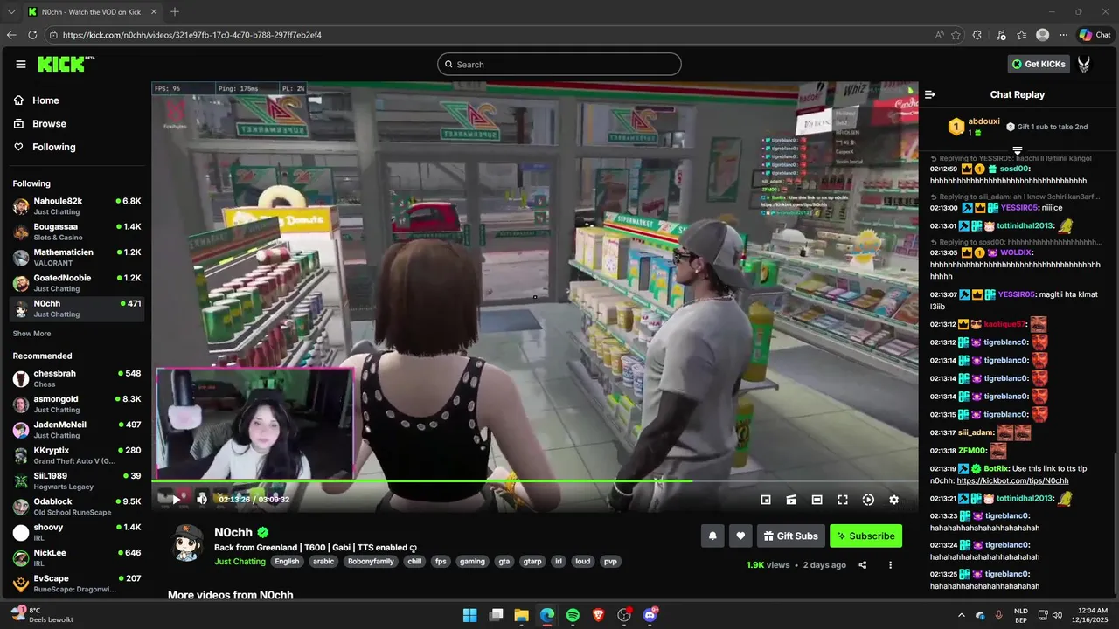Expand Show More followed channels
This screenshot has width=1119, height=629.
pyautogui.click(x=31, y=334)
